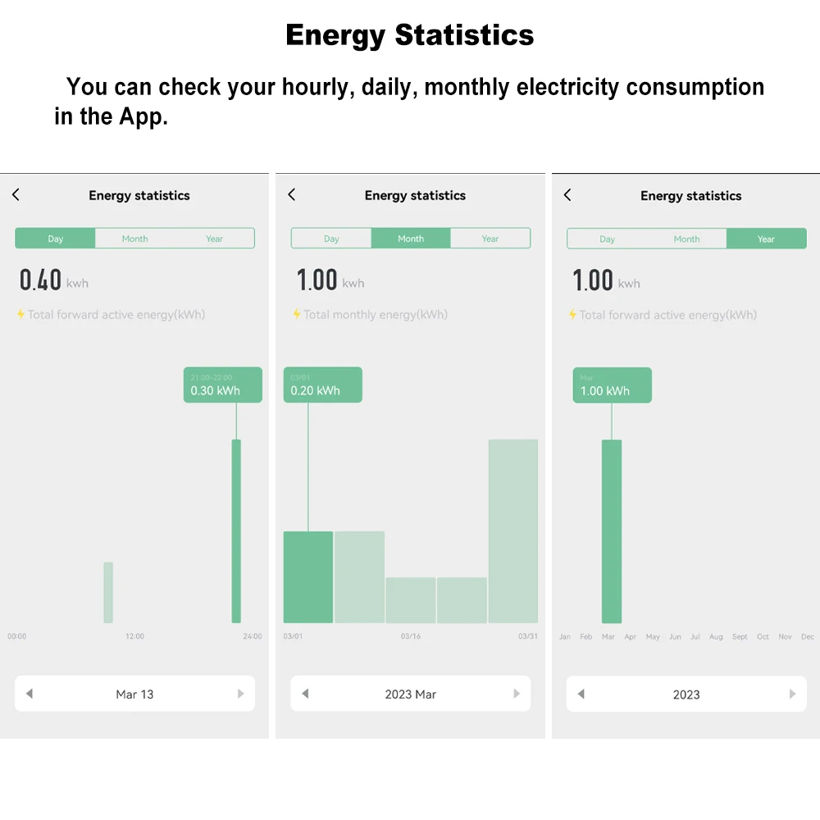This screenshot has width=820, height=820.
Task: Advance to year after 2023
Action: coord(792,694)
